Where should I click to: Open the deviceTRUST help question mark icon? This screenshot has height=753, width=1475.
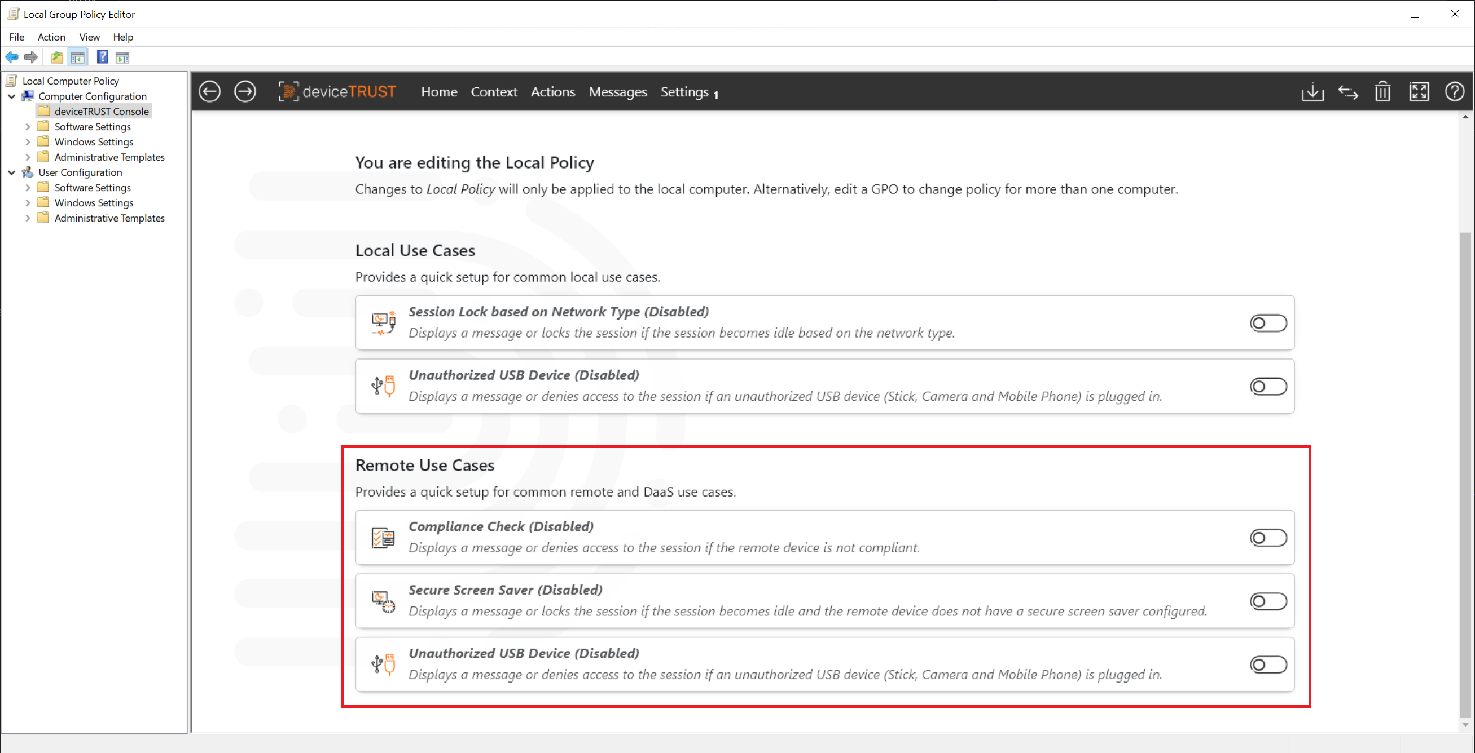point(1454,91)
